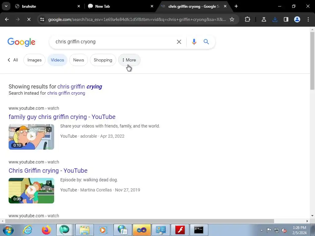Open Windows Media Player taskbar icon
Viewport: 315px width, 236px height.
tap(103, 230)
